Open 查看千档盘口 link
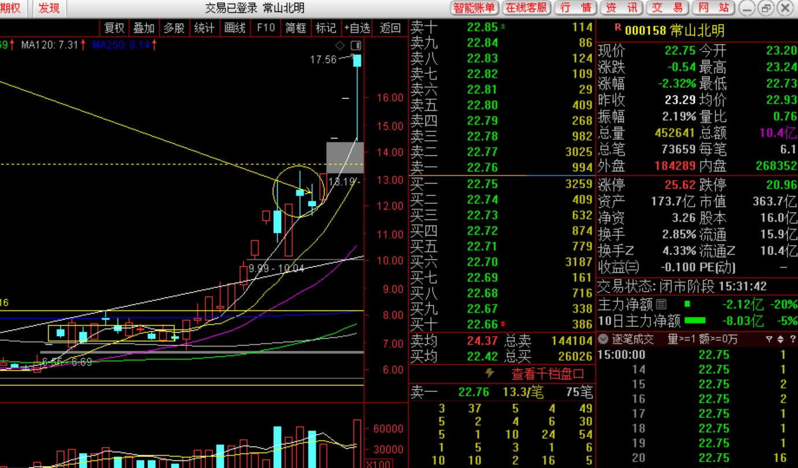Screen dimensions: 798x468 [x=548, y=374]
